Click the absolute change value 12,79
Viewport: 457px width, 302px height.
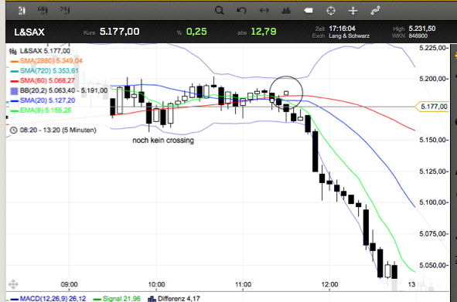coord(264,32)
